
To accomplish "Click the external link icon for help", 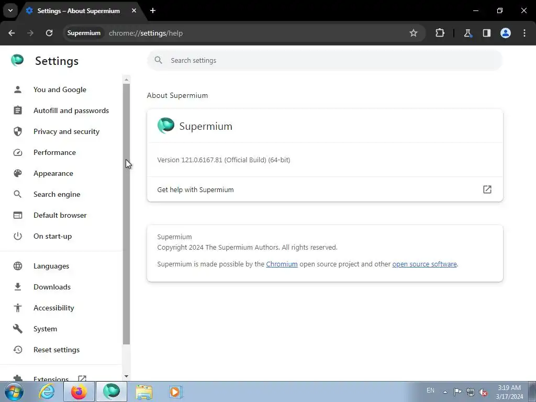I will (487, 189).
